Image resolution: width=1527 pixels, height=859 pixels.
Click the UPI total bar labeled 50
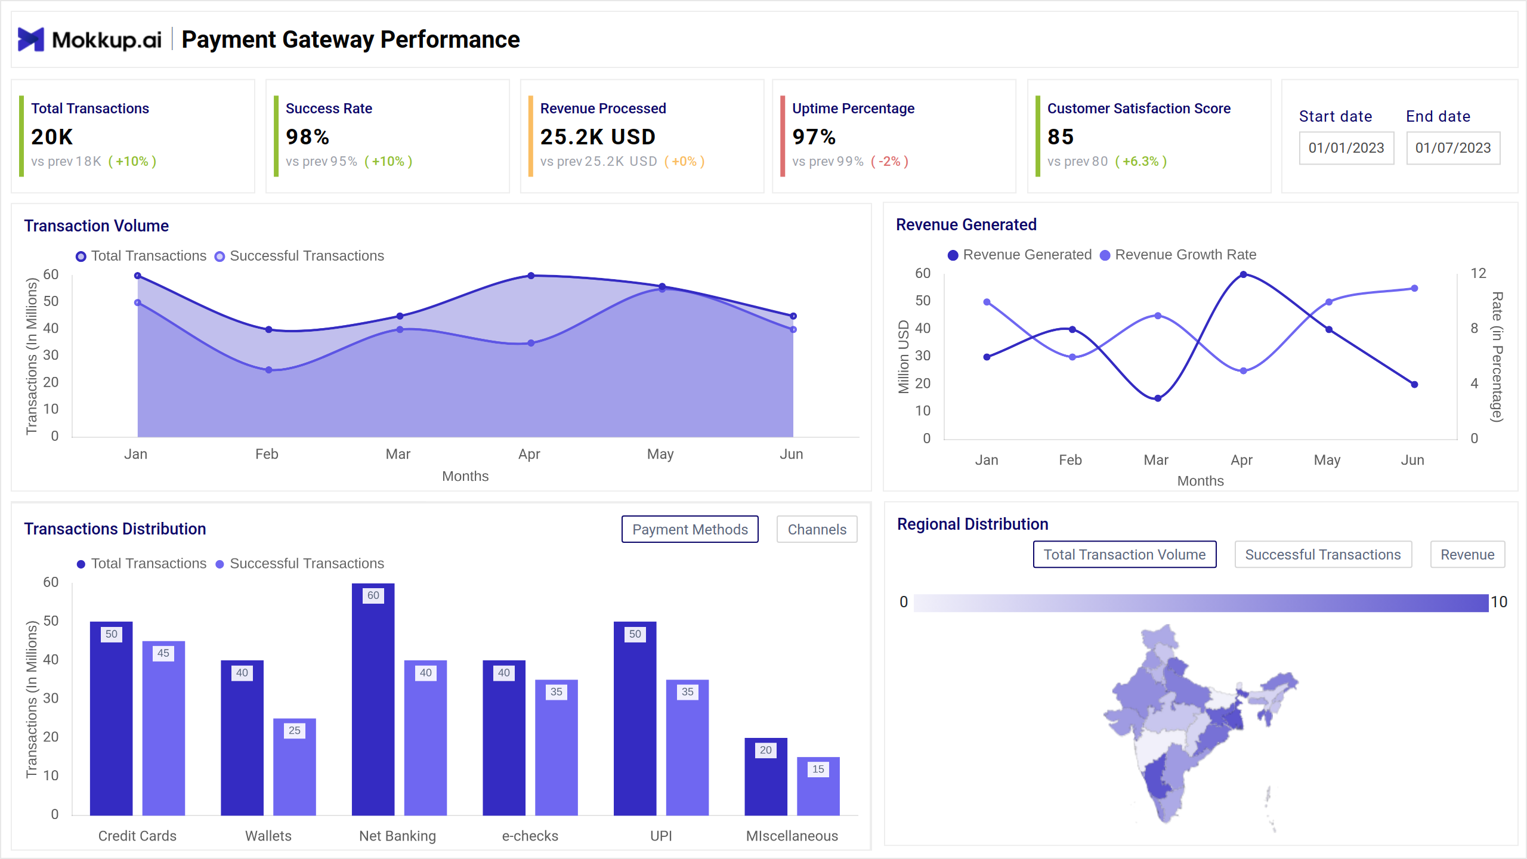pos(635,718)
